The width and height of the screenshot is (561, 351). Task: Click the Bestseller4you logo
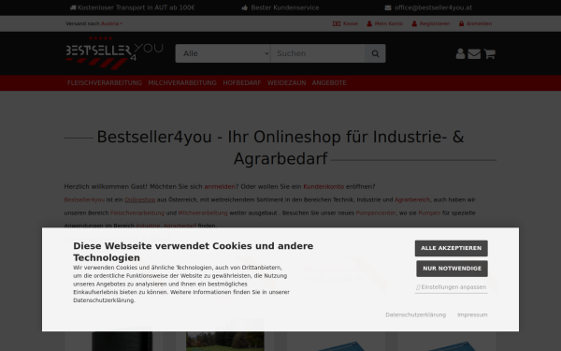pos(114,53)
